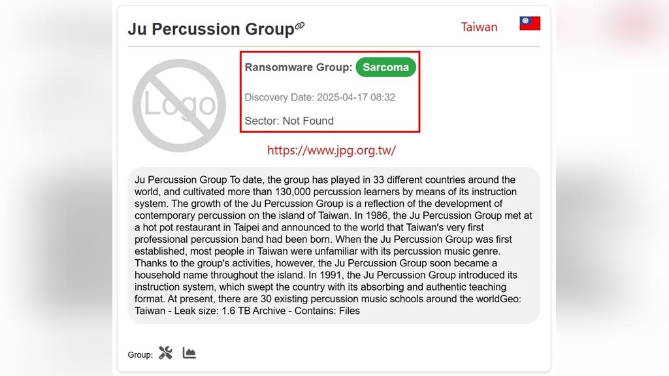Click the Sector: Not Found text
This screenshot has height=376, width=669.
(289, 121)
